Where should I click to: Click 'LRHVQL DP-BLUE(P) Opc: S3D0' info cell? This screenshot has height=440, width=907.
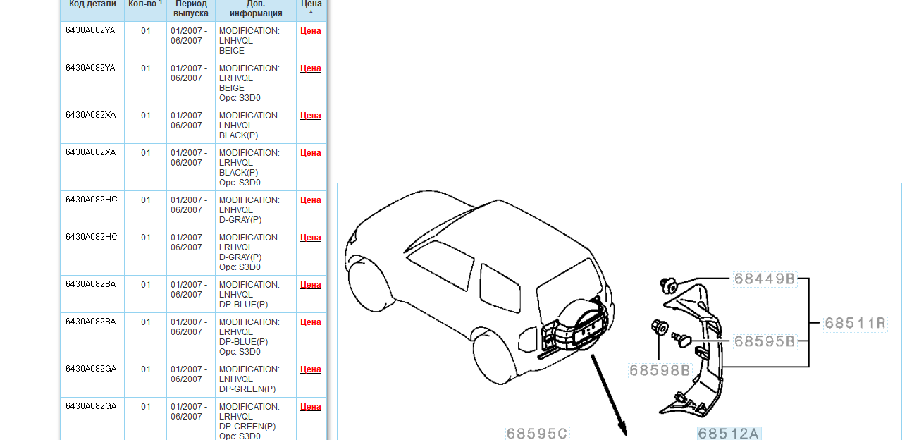coord(256,337)
